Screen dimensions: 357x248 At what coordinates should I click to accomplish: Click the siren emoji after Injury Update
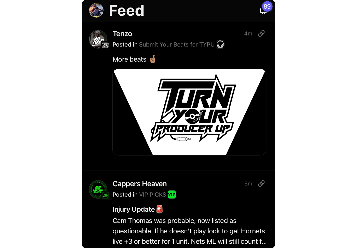(160, 209)
